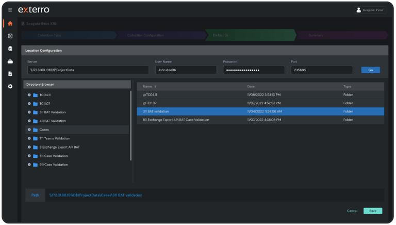Open settings gear in sidebar
The width and height of the screenshot is (396, 225).
10,86
